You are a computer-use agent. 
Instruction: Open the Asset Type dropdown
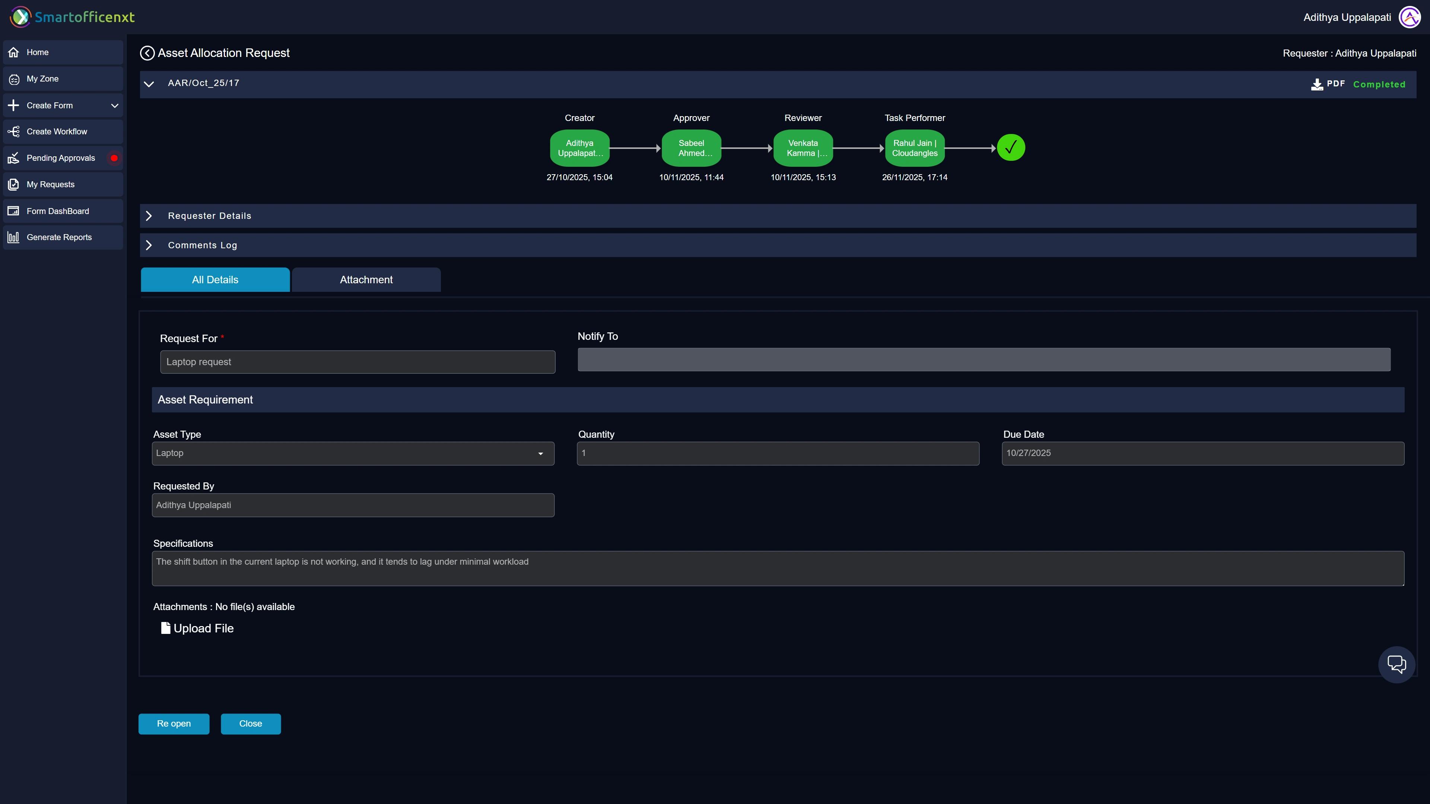pyautogui.click(x=353, y=453)
